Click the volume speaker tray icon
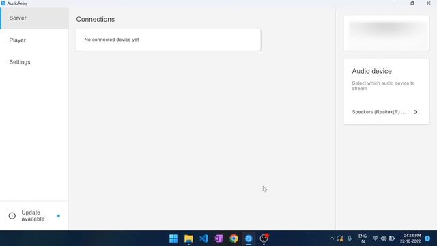Image resolution: width=437 pixels, height=246 pixels. (384, 238)
